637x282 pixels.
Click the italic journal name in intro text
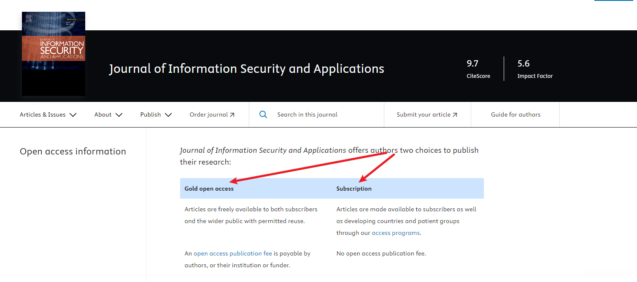click(263, 150)
